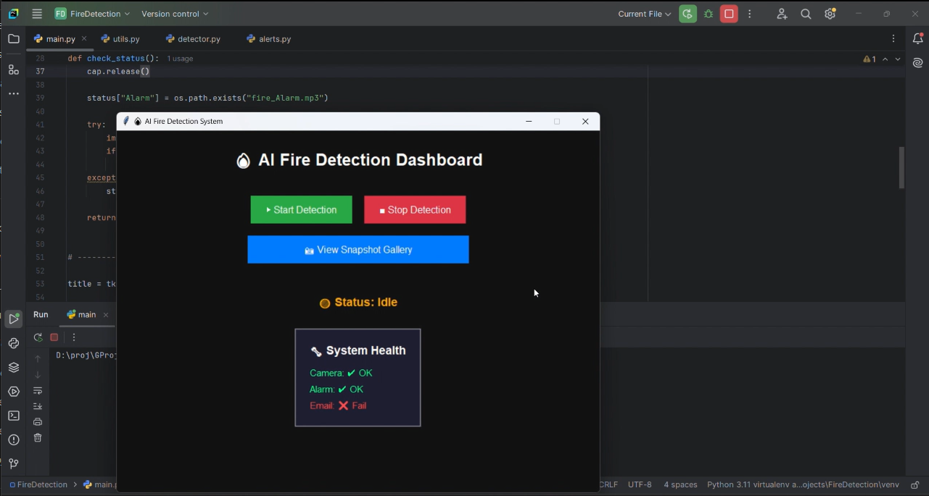Image resolution: width=929 pixels, height=496 pixels.
Task: Start debugging using the bug icon
Action: 709,13
